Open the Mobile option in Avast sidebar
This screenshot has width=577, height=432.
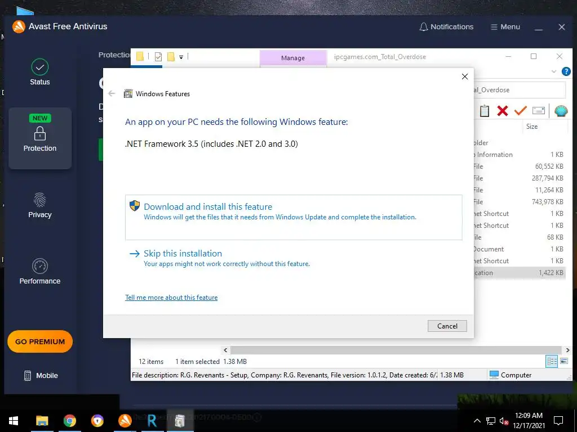coord(41,375)
